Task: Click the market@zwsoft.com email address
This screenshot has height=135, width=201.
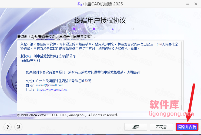Action: tap(49, 85)
